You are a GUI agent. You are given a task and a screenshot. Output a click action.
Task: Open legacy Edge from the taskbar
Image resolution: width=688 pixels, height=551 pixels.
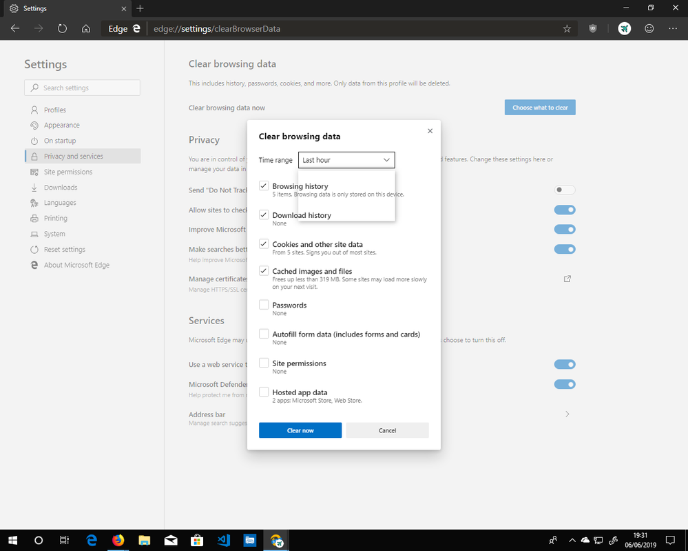click(92, 540)
